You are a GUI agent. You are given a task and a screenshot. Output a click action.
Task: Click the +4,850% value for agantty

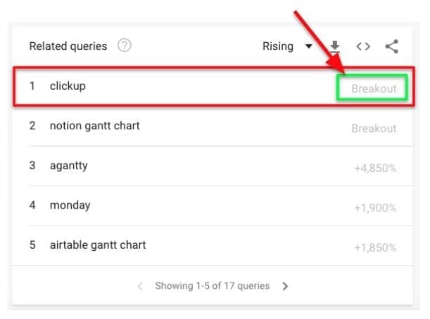374,169
